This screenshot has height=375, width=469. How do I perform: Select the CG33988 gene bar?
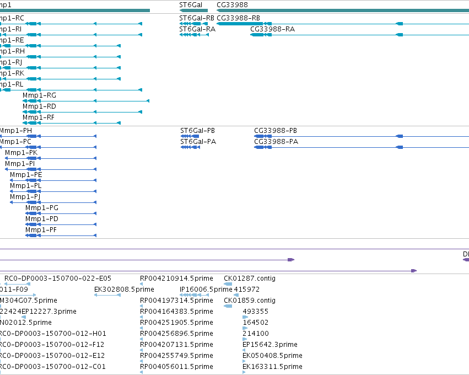pyautogui.click(x=343, y=10)
